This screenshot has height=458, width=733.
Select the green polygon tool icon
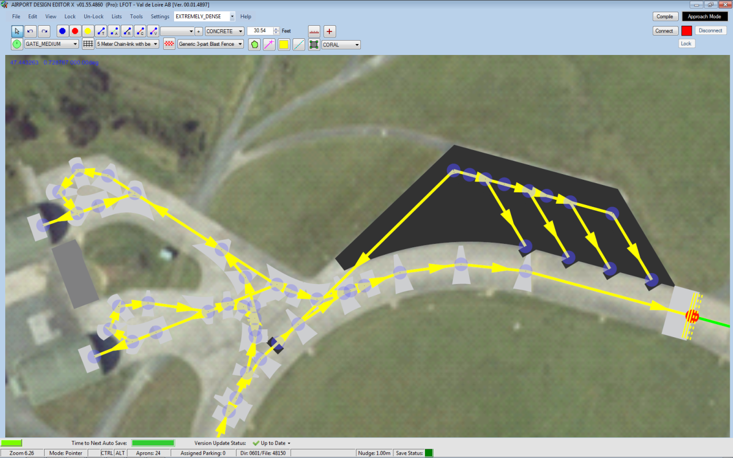tap(254, 44)
